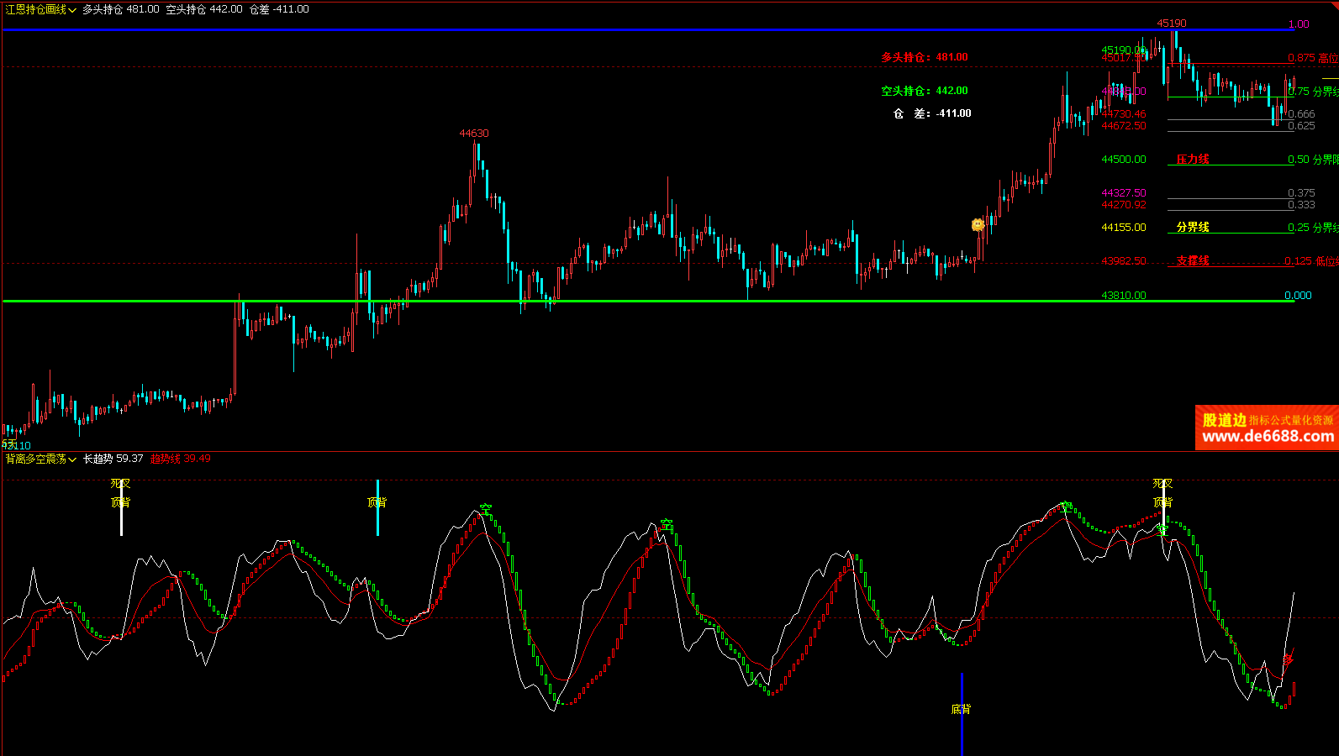
Task: Select the 长趋势 value in header
Action: 113,459
